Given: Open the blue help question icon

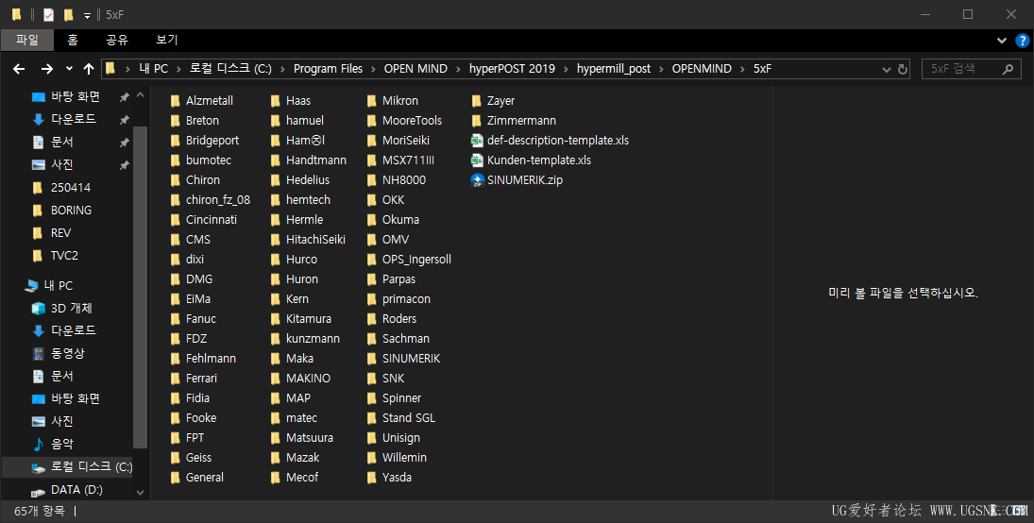Looking at the screenshot, I should click(x=1022, y=41).
